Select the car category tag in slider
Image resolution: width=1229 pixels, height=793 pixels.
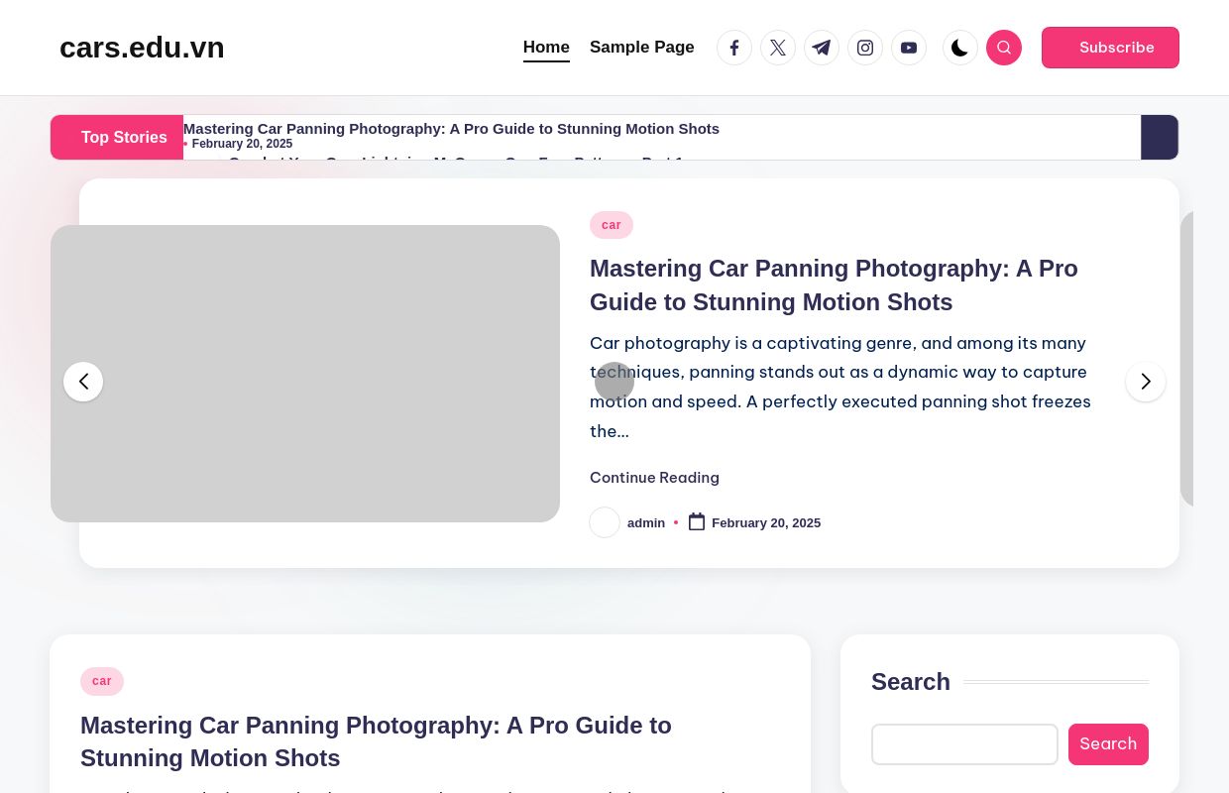coord(612,225)
